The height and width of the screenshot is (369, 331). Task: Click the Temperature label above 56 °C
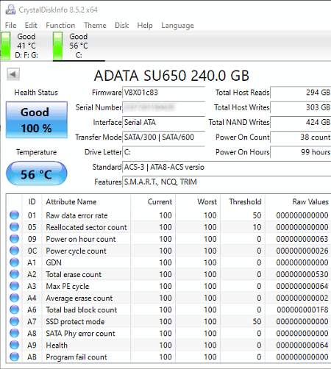click(x=36, y=152)
